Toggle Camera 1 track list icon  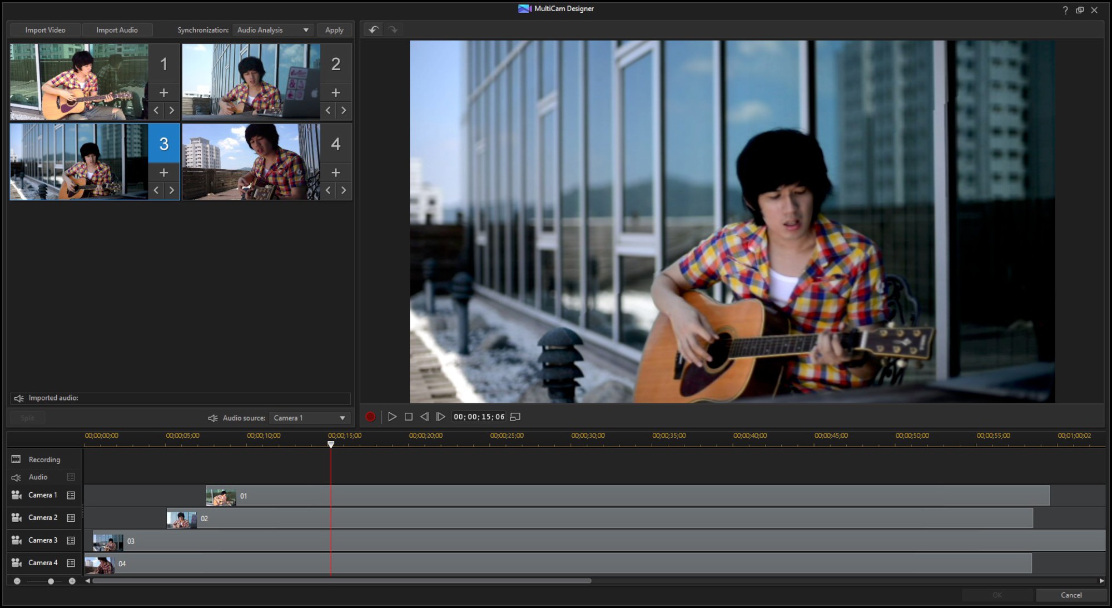pyautogui.click(x=71, y=495)
